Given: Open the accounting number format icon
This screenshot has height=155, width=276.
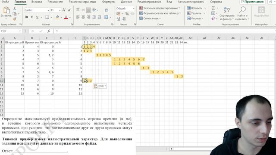Looking at the screenshot, I should point(119,14).
